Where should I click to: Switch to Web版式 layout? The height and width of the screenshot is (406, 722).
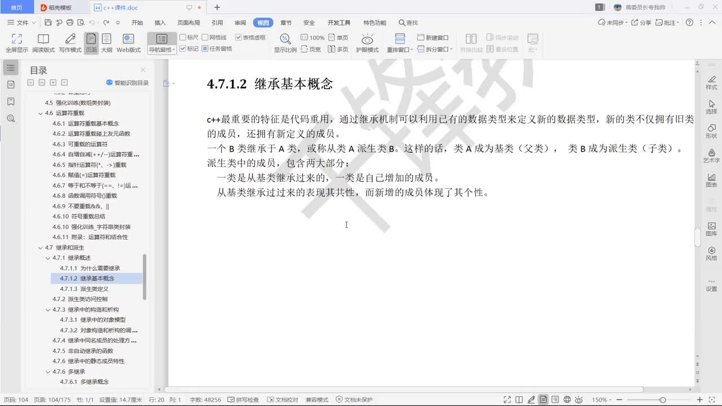[x=129, y=43]
